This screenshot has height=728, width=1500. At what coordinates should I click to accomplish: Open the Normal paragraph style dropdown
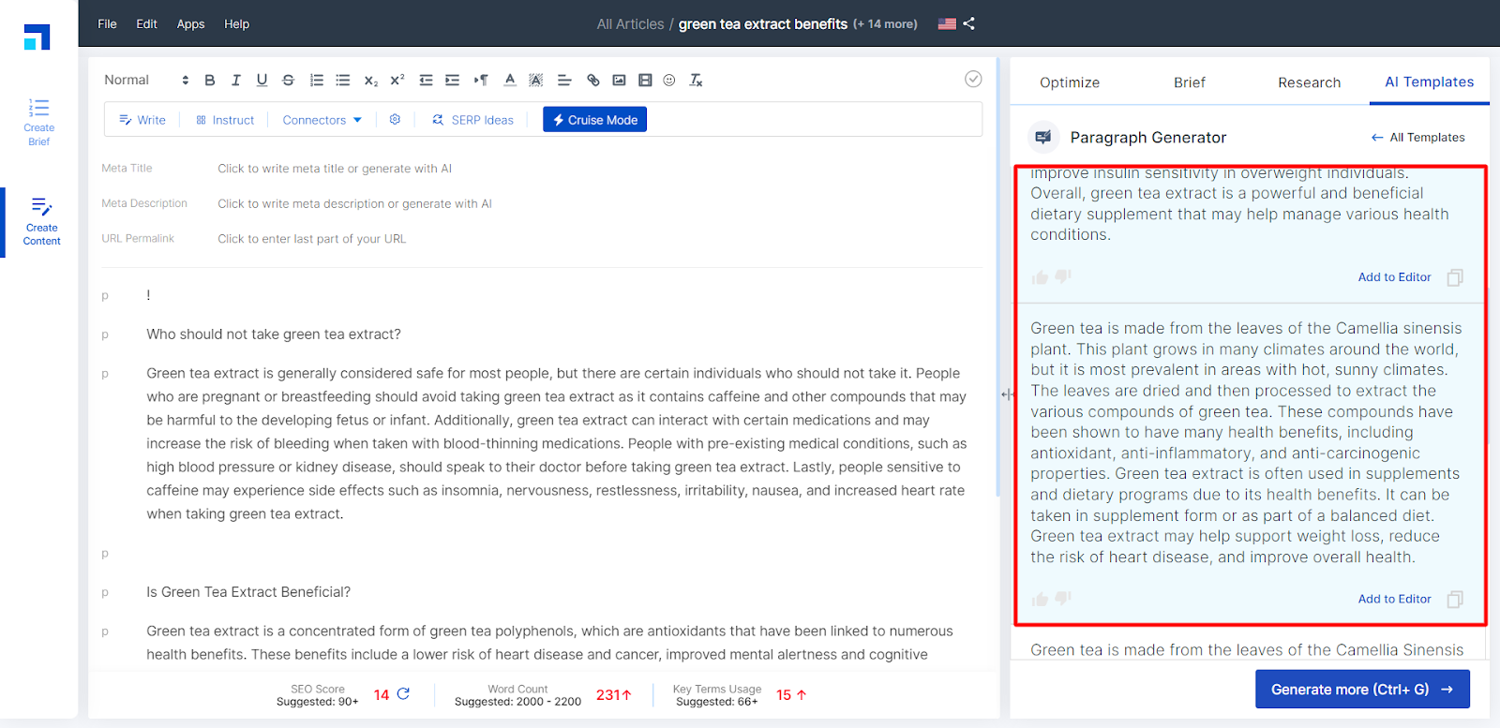point(146,81)
